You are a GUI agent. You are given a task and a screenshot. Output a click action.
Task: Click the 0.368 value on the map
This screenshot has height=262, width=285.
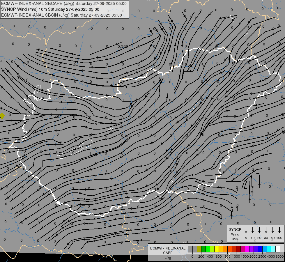(x=123, y=47)
